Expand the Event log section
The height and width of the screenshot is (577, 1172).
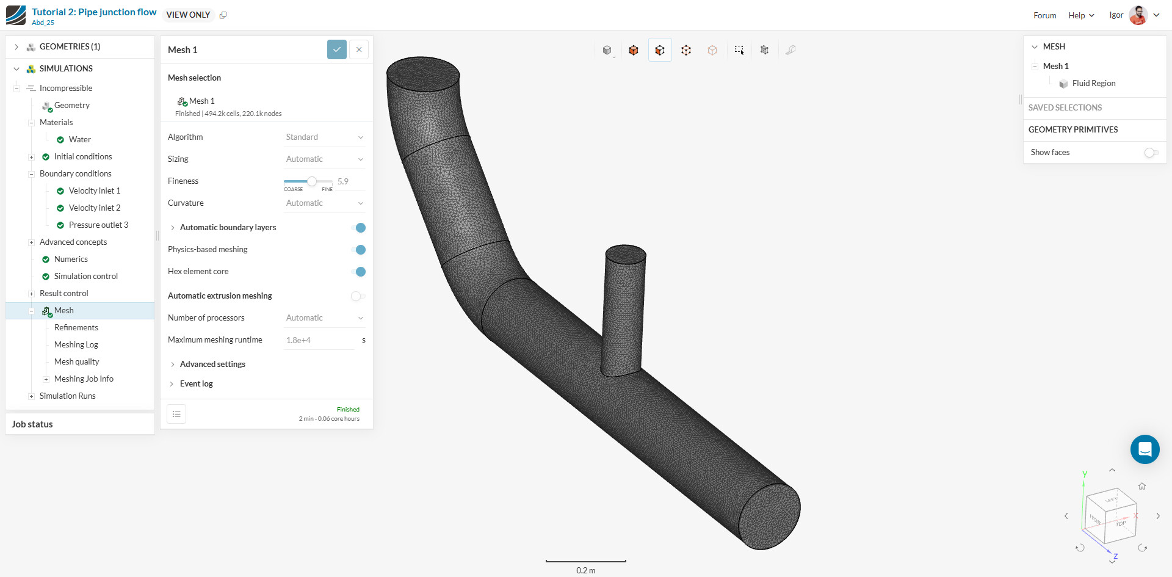pyautogui.click(x=173, y=384)
